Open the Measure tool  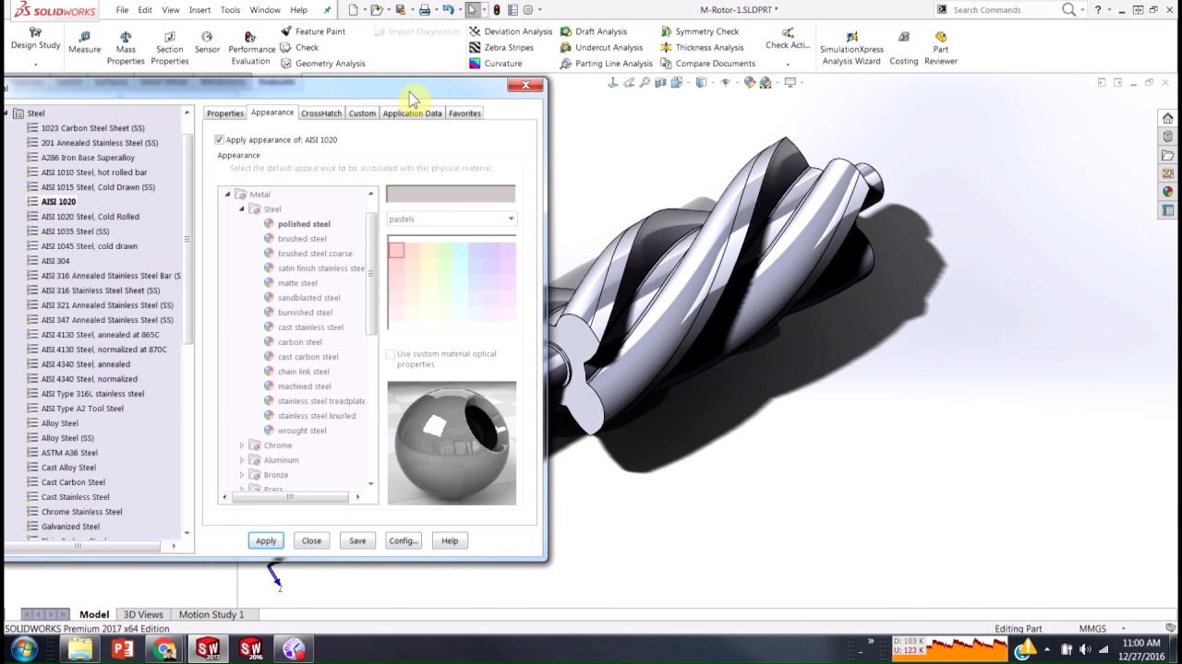point(84,42)
